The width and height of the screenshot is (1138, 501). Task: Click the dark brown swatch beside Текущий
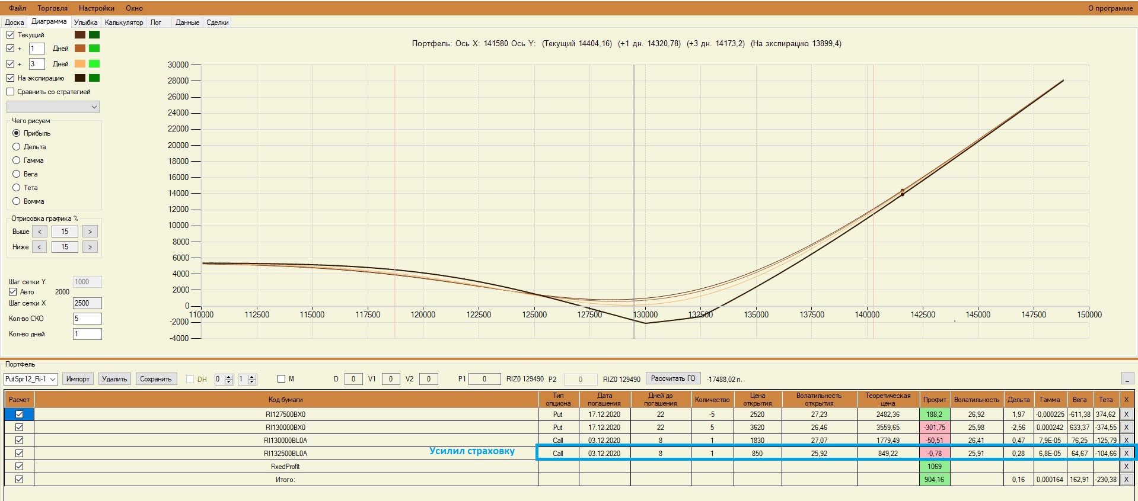[x=80, y=34]
